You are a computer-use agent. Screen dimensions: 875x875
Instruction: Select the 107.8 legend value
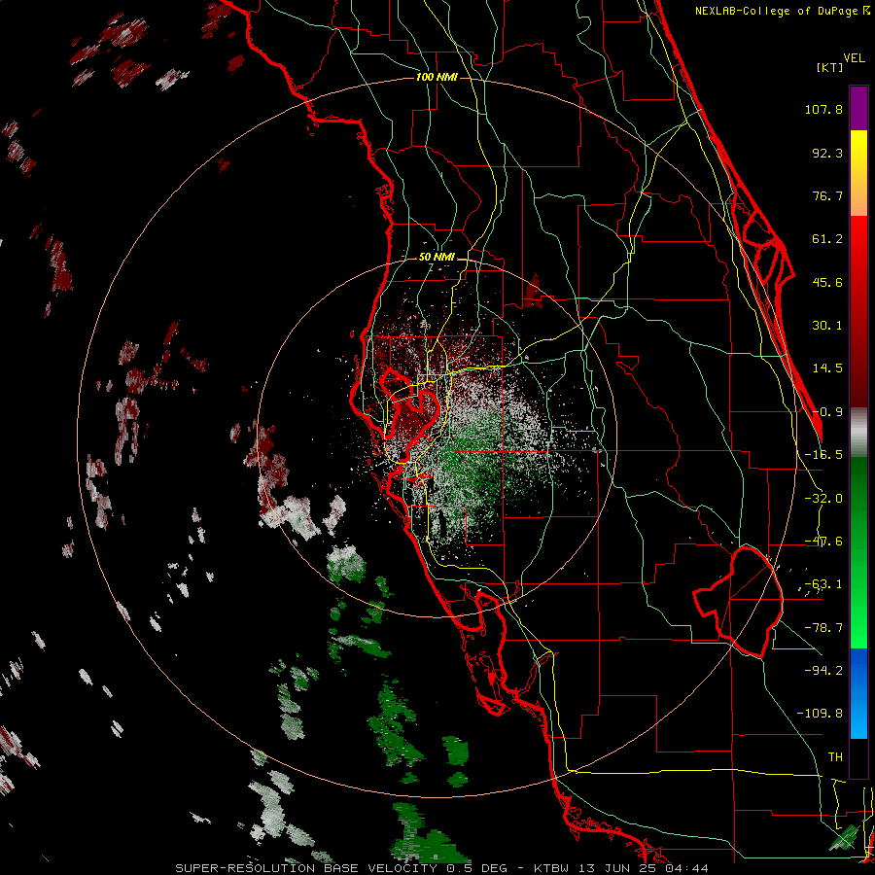[823, 109]
